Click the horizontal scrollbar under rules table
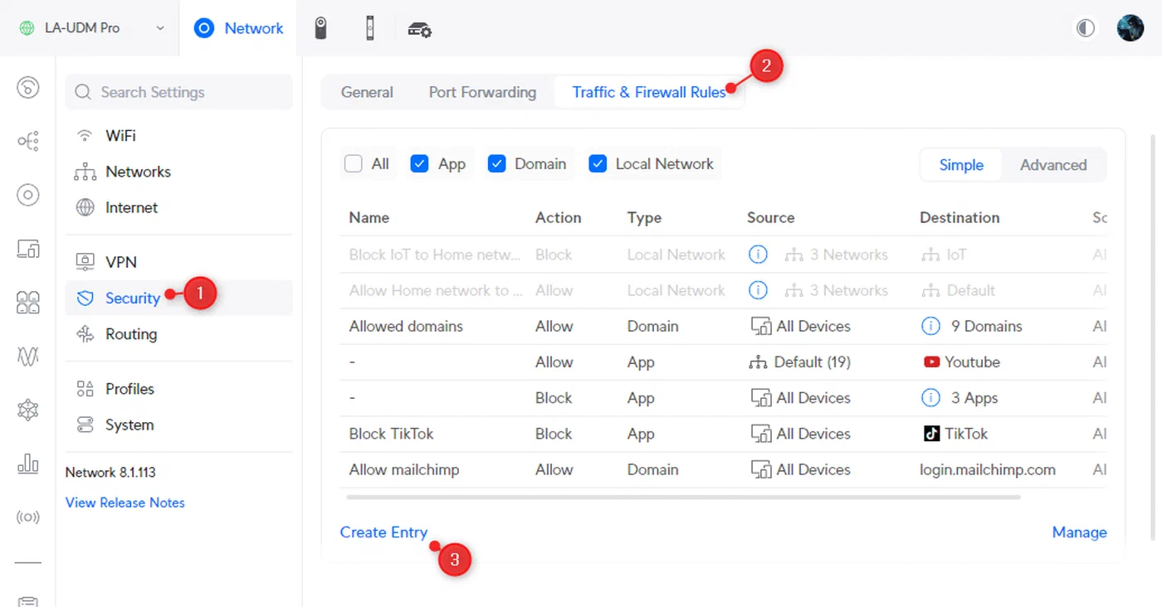This screenshot has width=1162, height=607. [682, 498]
